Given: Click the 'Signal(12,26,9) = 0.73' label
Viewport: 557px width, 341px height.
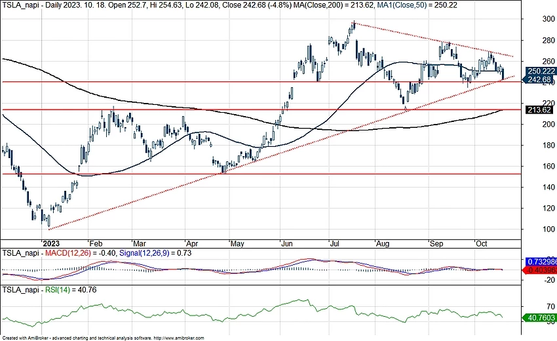Looking at the screenshot, I should click(x=155, y=253).
